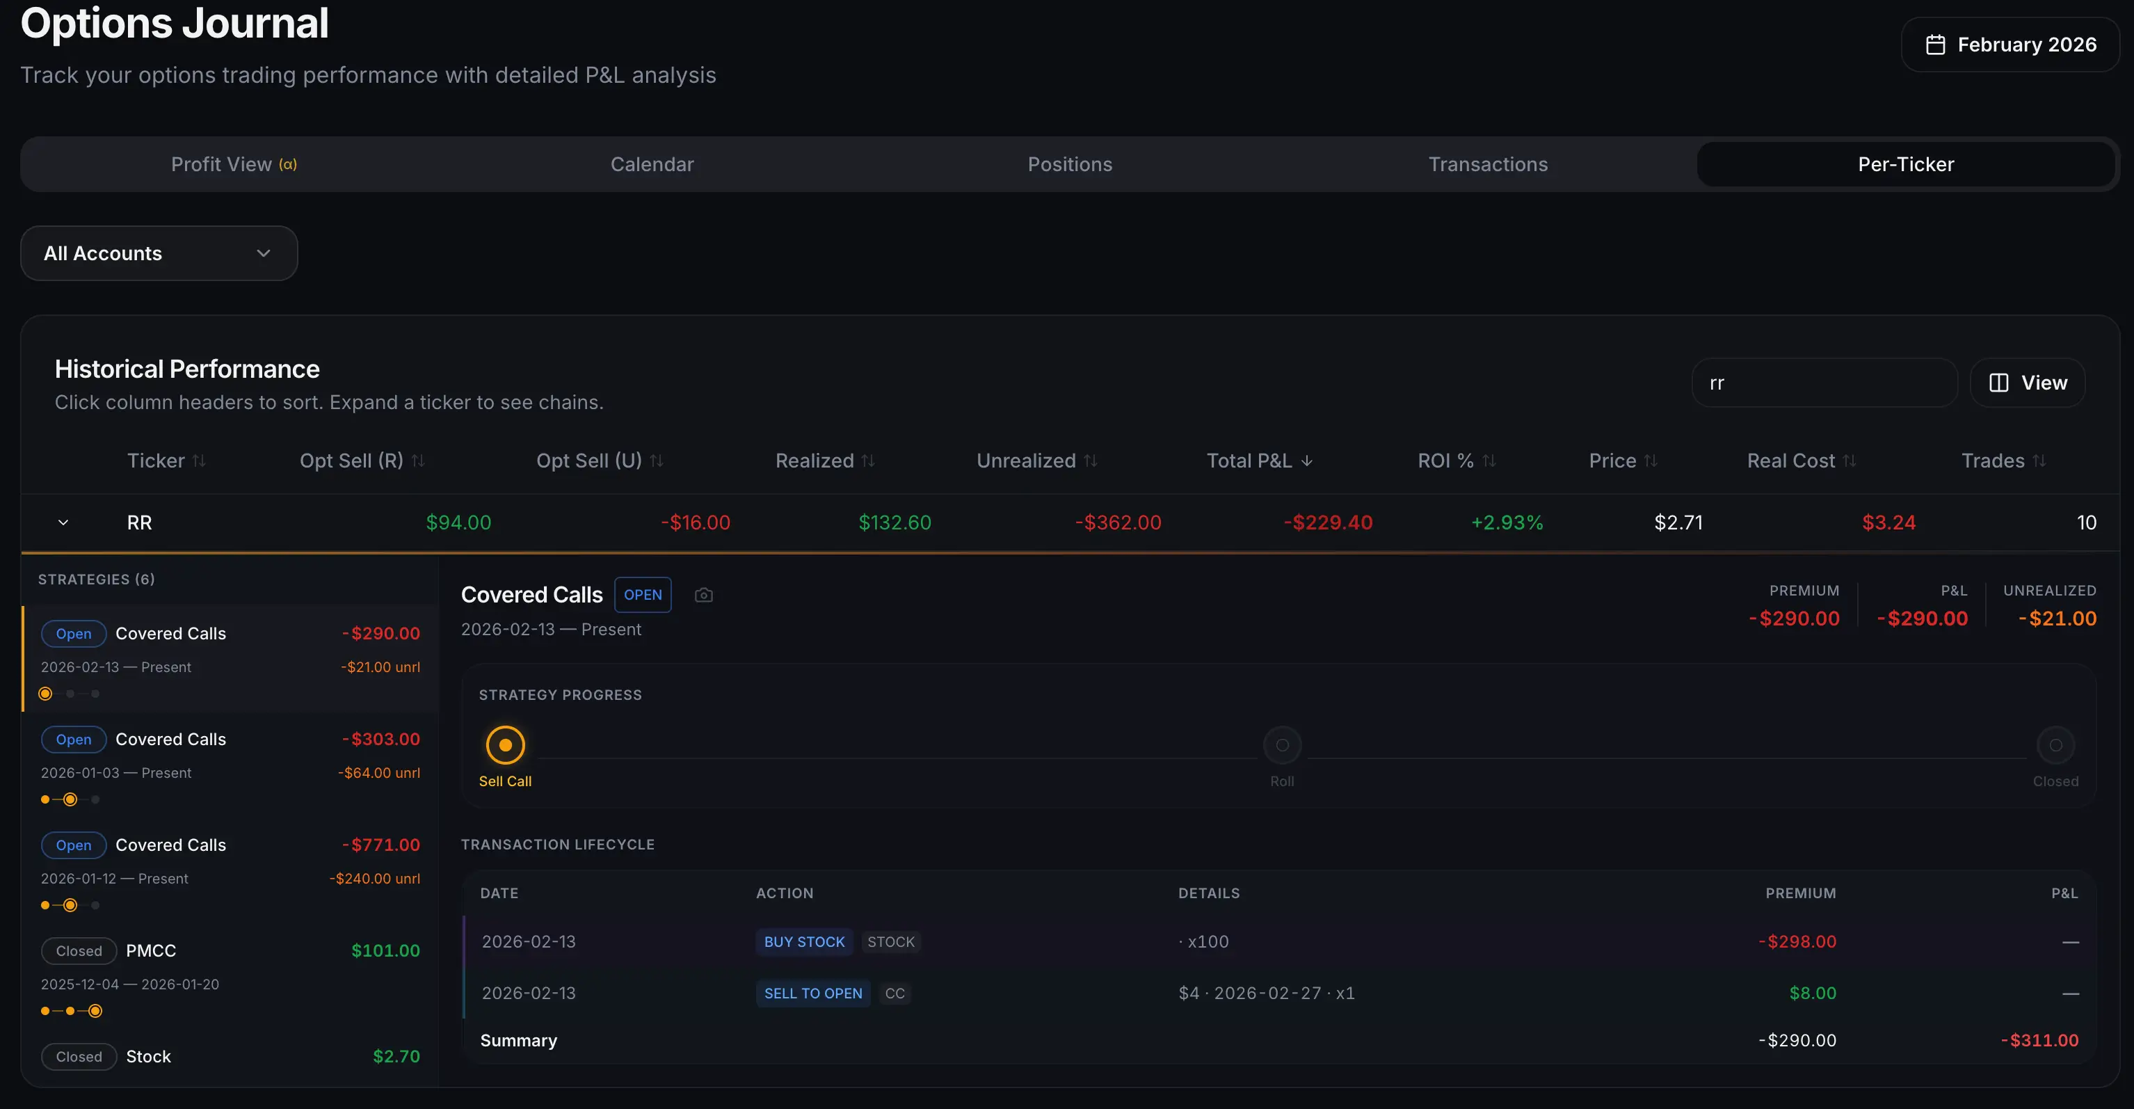Sort by the Realized column
This screenshot has width=2134, height=1109.
[x=825, y=461]
